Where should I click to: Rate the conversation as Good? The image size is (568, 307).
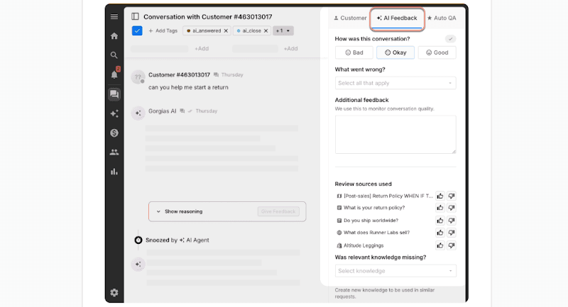(437, 52)
